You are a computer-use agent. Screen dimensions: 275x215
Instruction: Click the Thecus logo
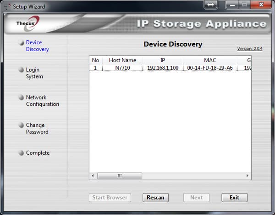(27, 23)
